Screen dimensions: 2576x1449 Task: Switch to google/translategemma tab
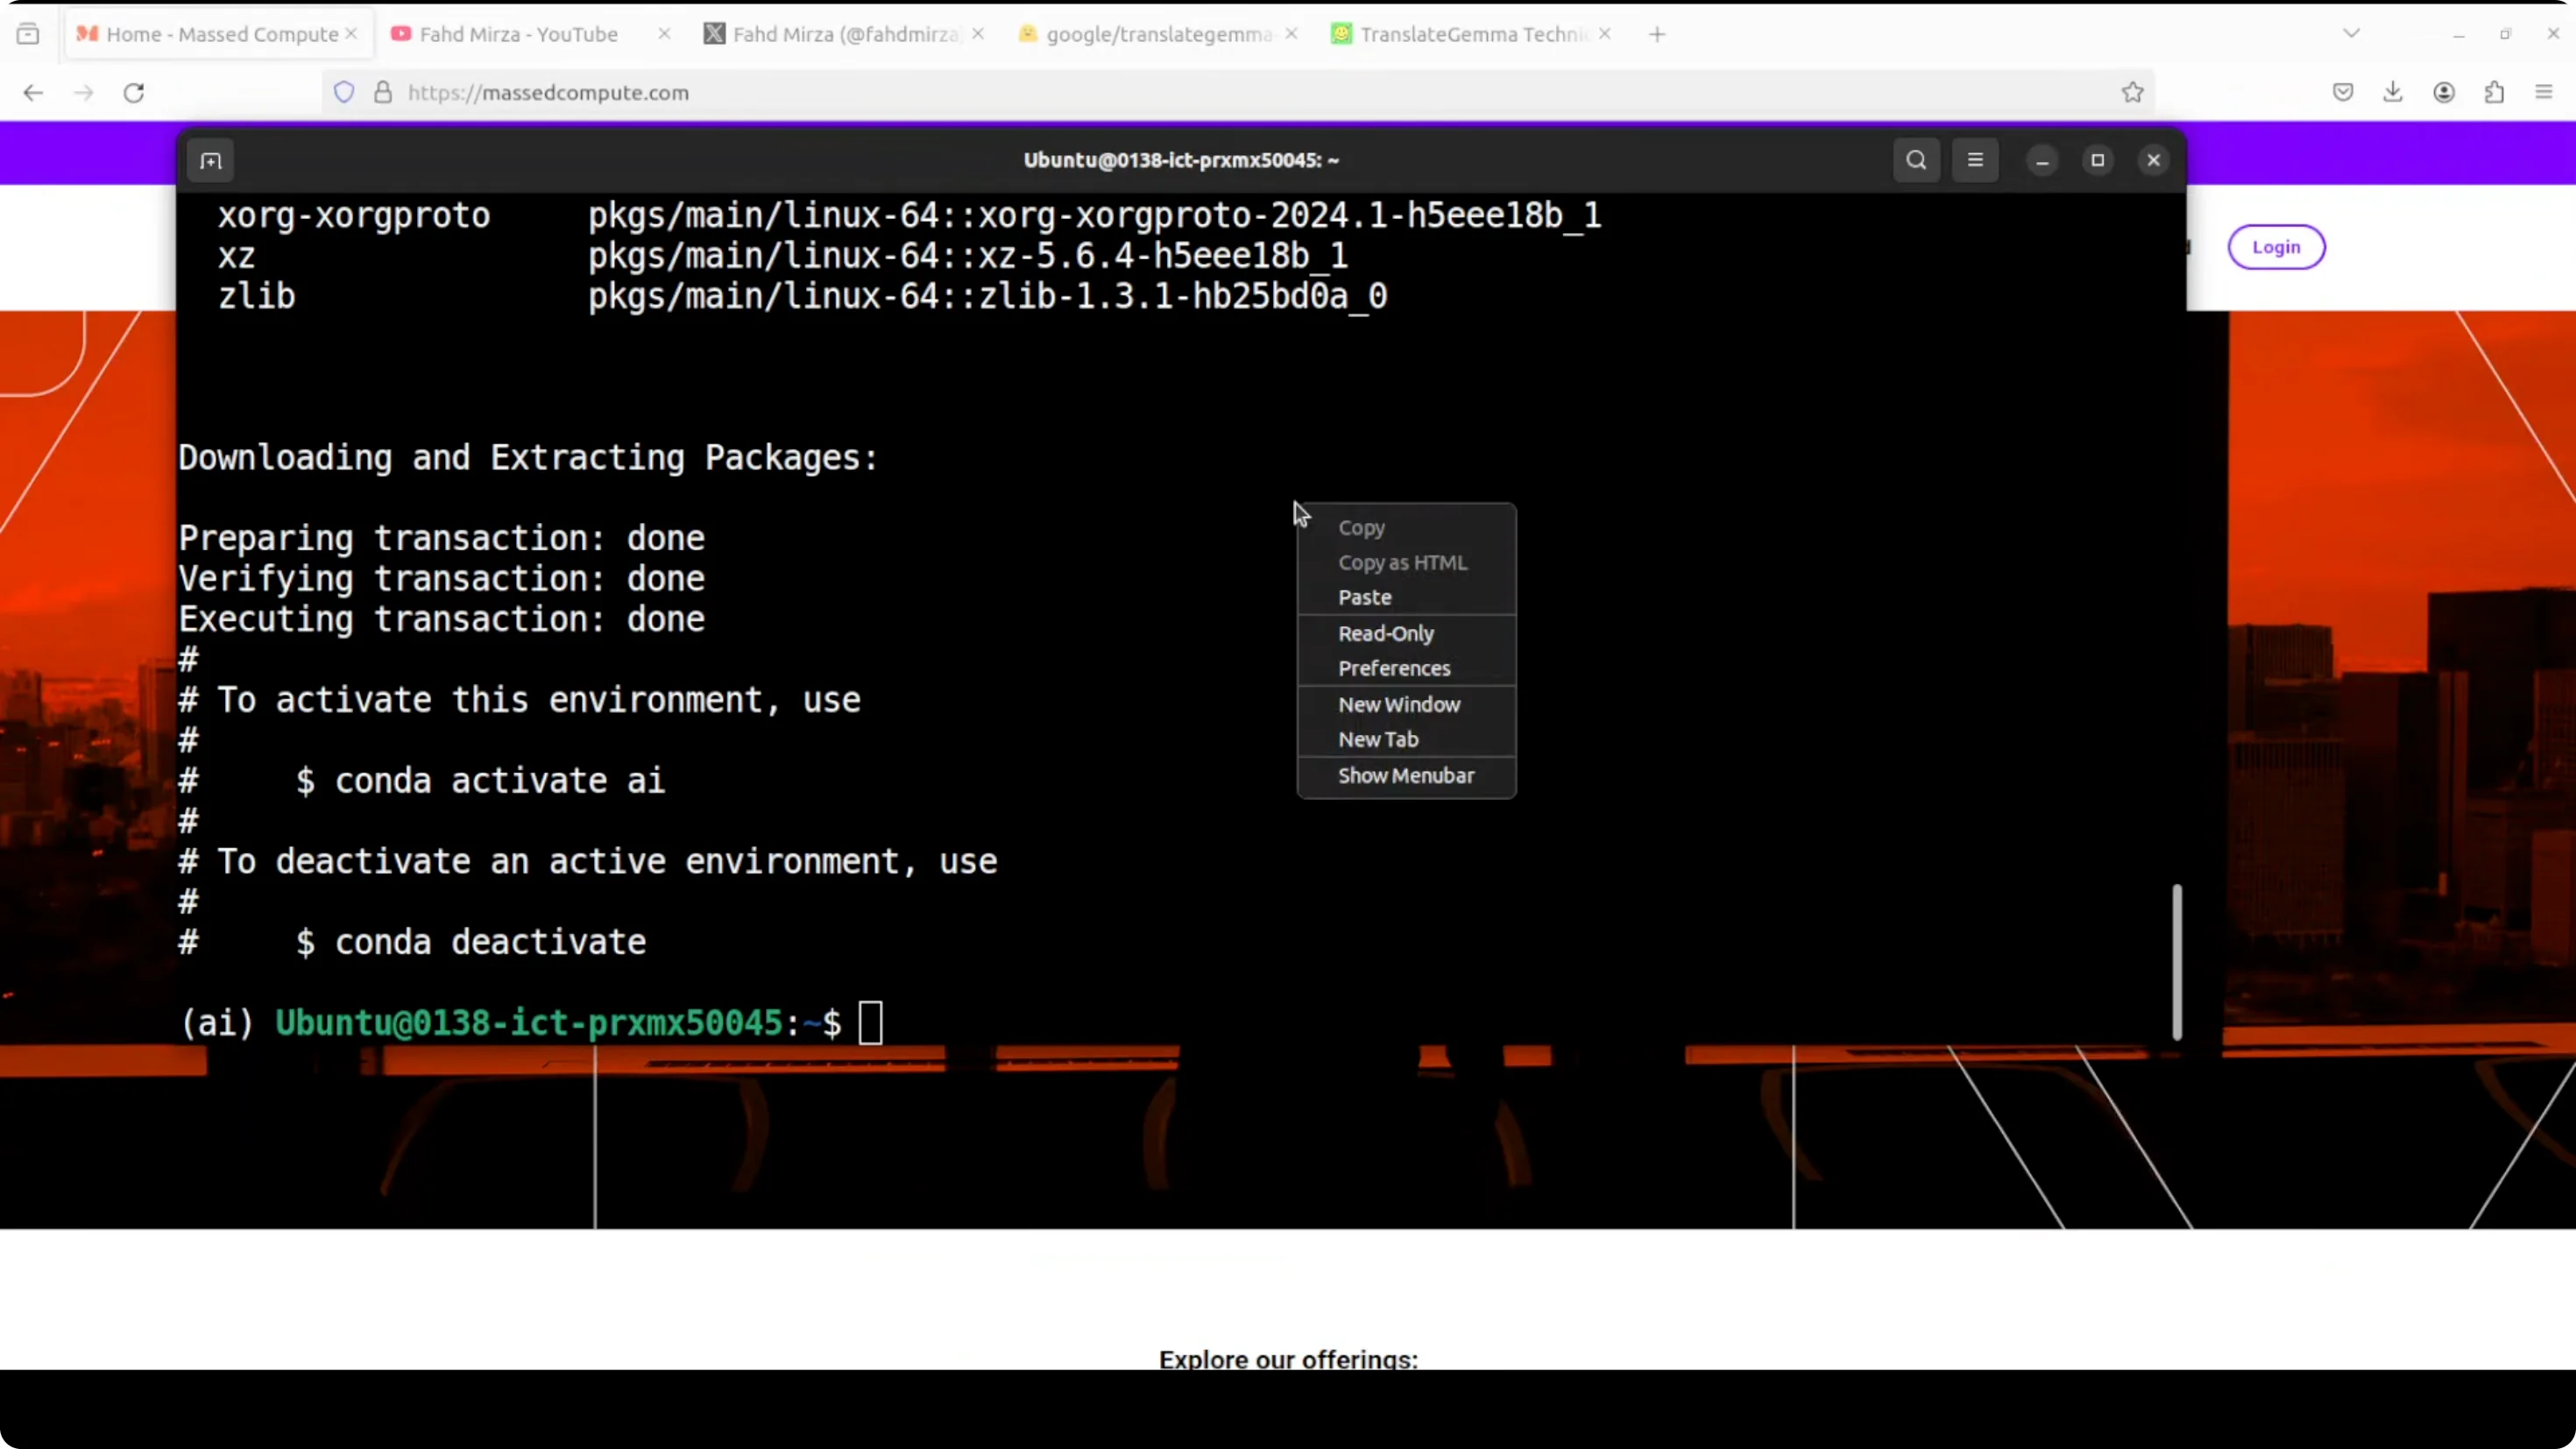coord(1157,34)
